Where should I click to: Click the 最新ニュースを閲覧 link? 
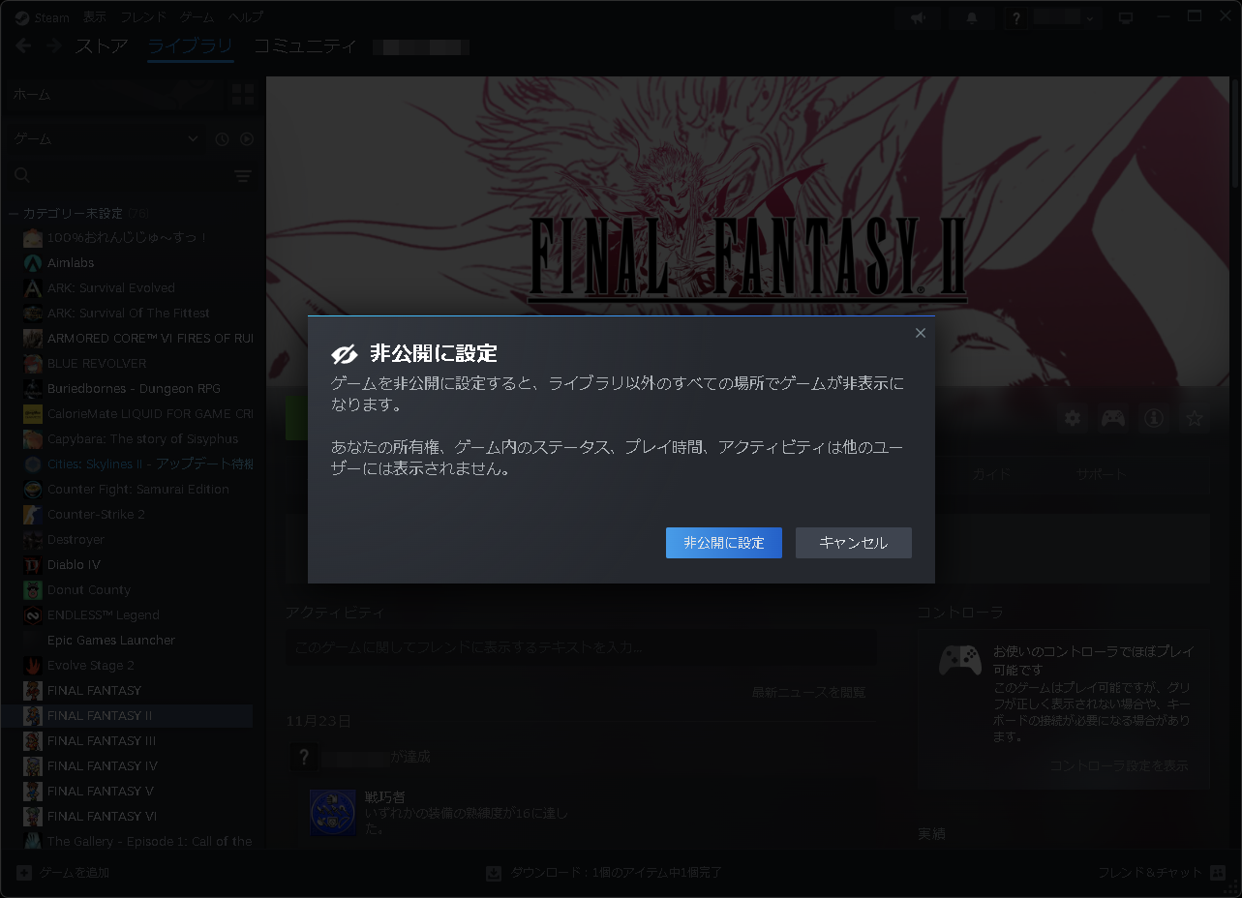coord(808,692)
